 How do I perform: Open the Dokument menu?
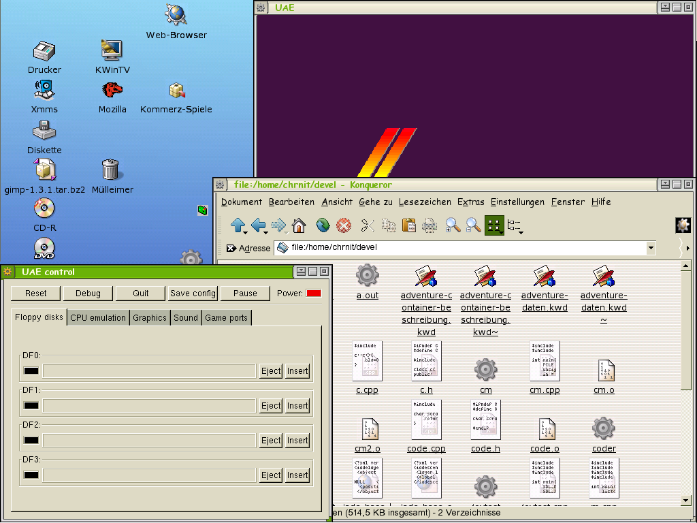[242, 202]
